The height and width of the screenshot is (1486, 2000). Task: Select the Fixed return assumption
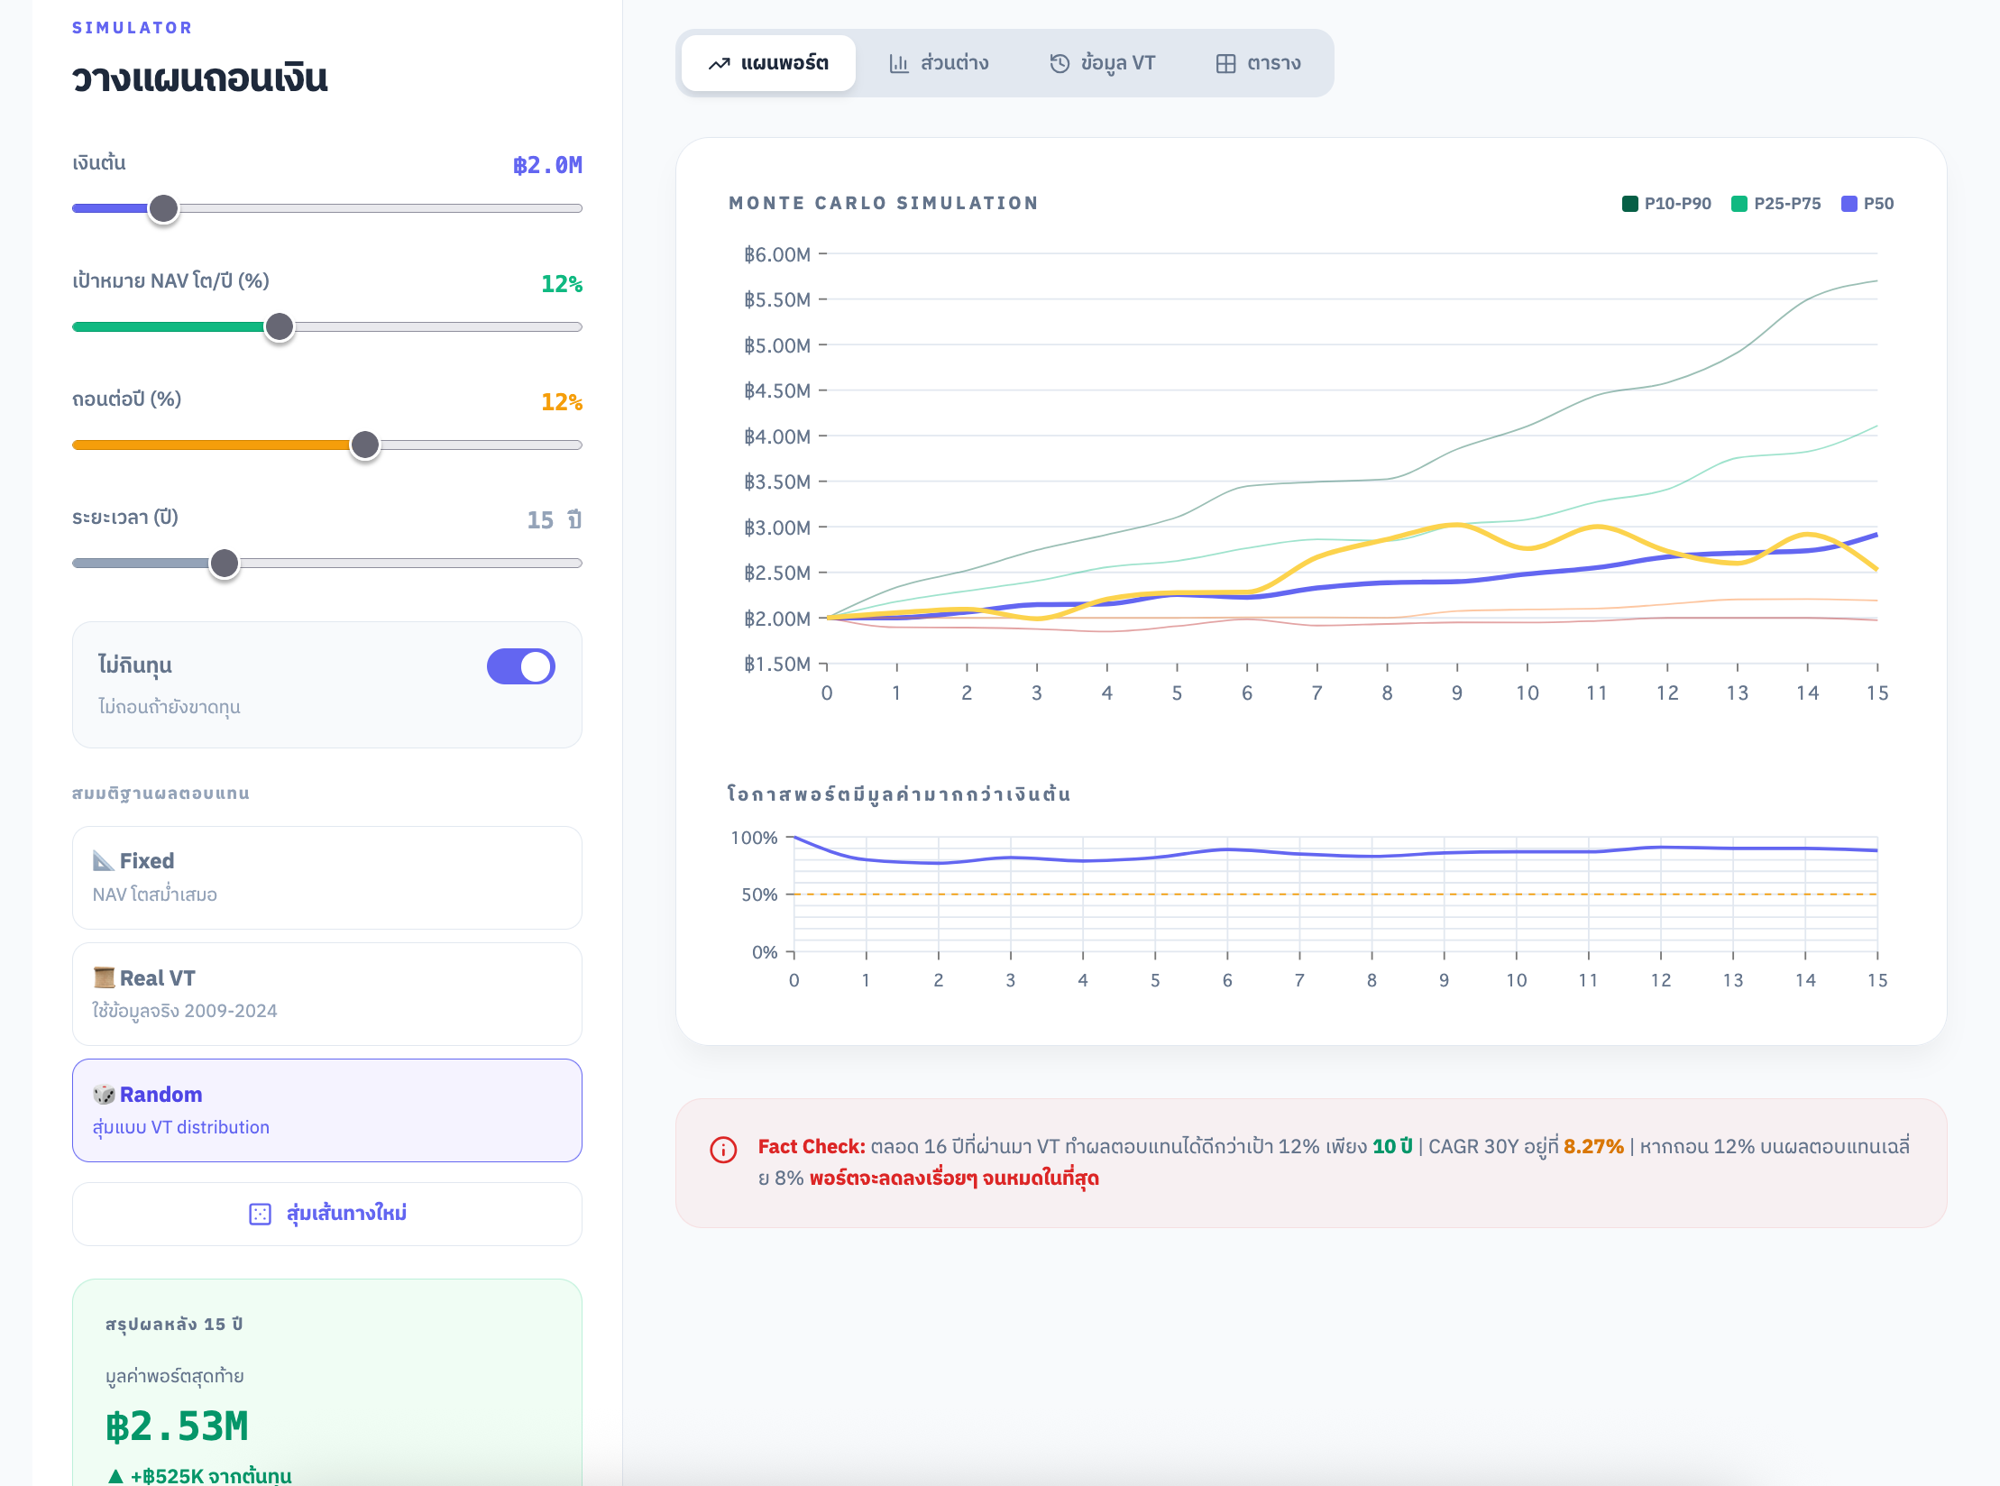(x=326, y=877)
